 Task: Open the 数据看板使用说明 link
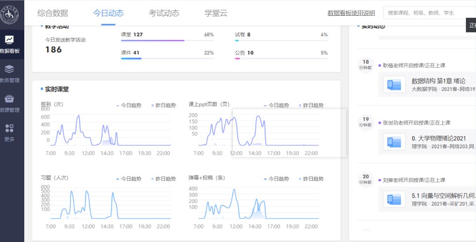(351, 13)
